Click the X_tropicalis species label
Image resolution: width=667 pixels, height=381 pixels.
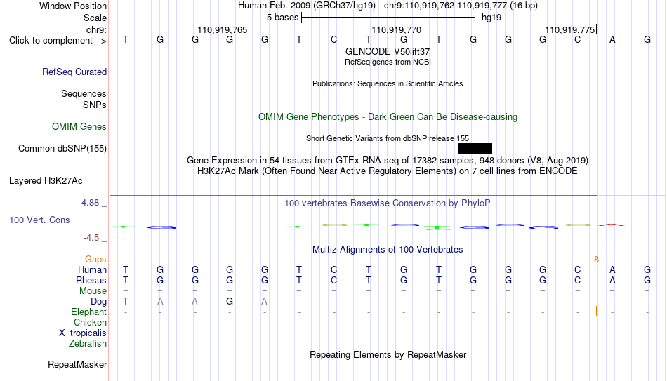[83, 333]
